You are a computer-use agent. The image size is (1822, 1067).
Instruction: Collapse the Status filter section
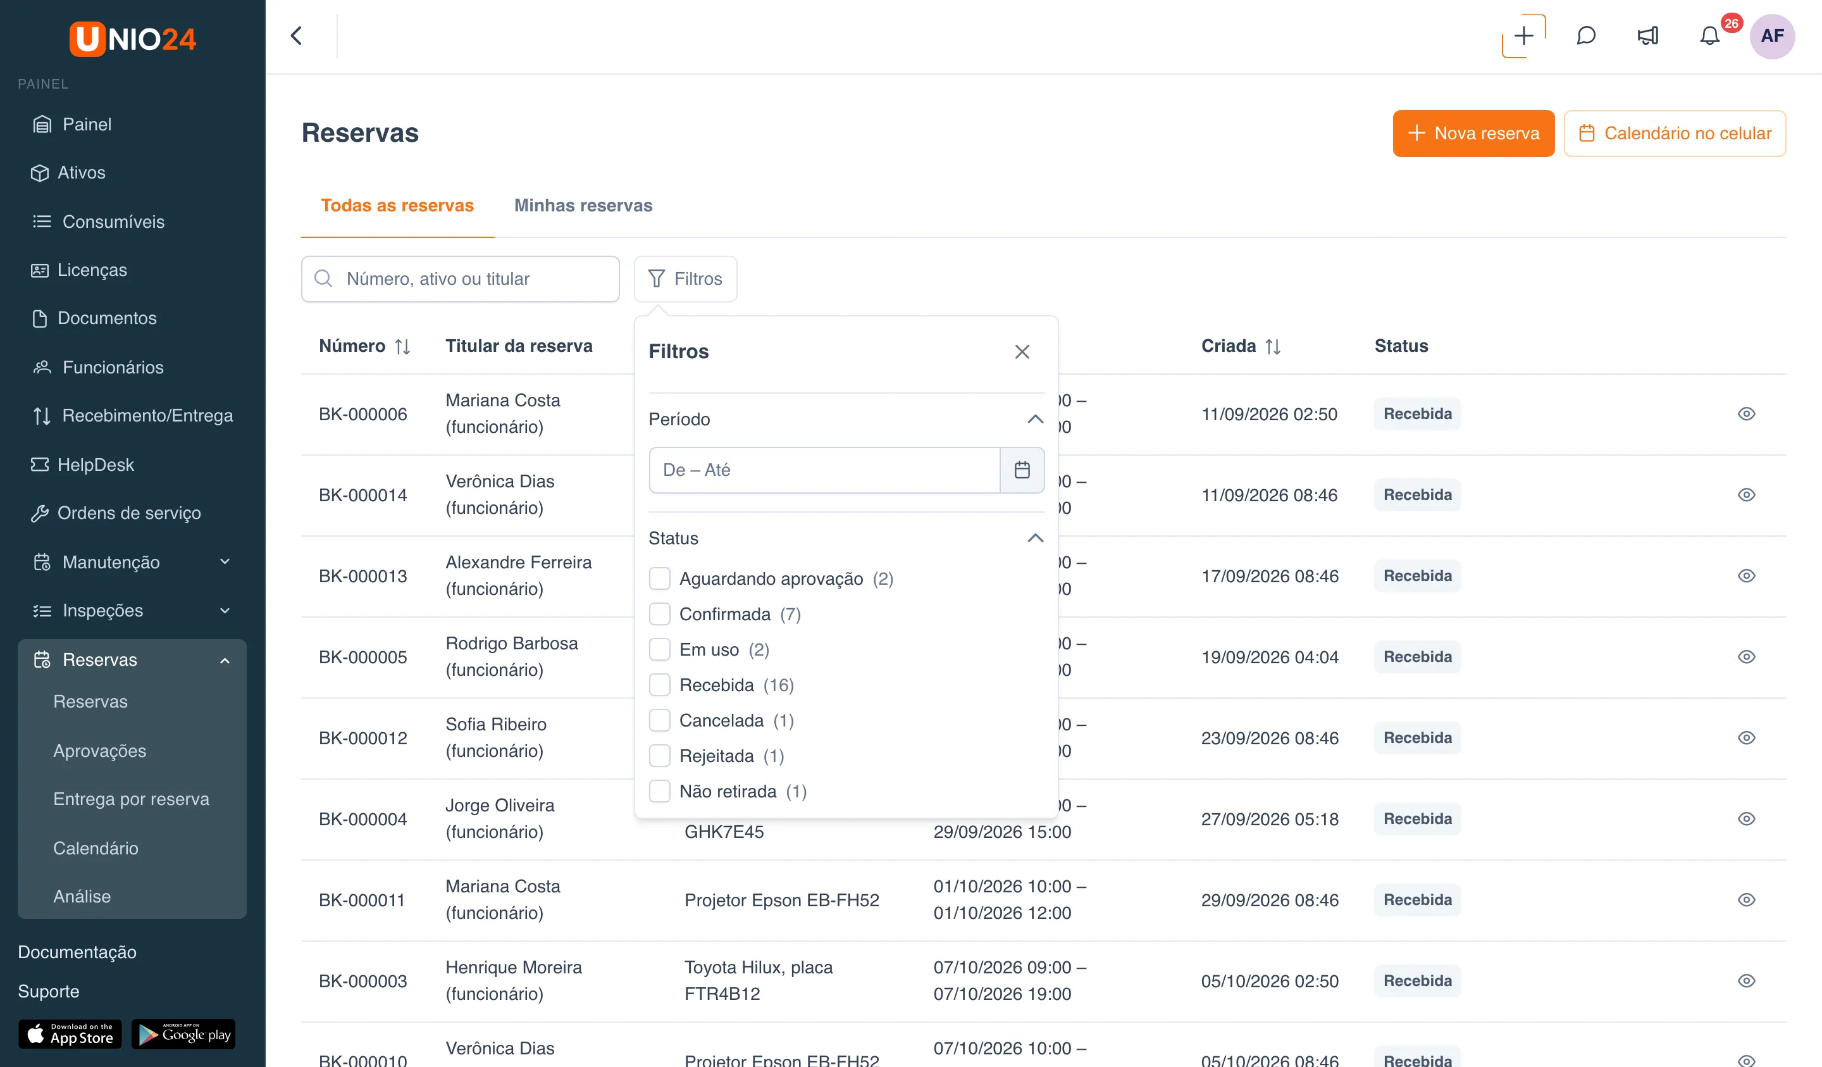(x=1036, y=538)
